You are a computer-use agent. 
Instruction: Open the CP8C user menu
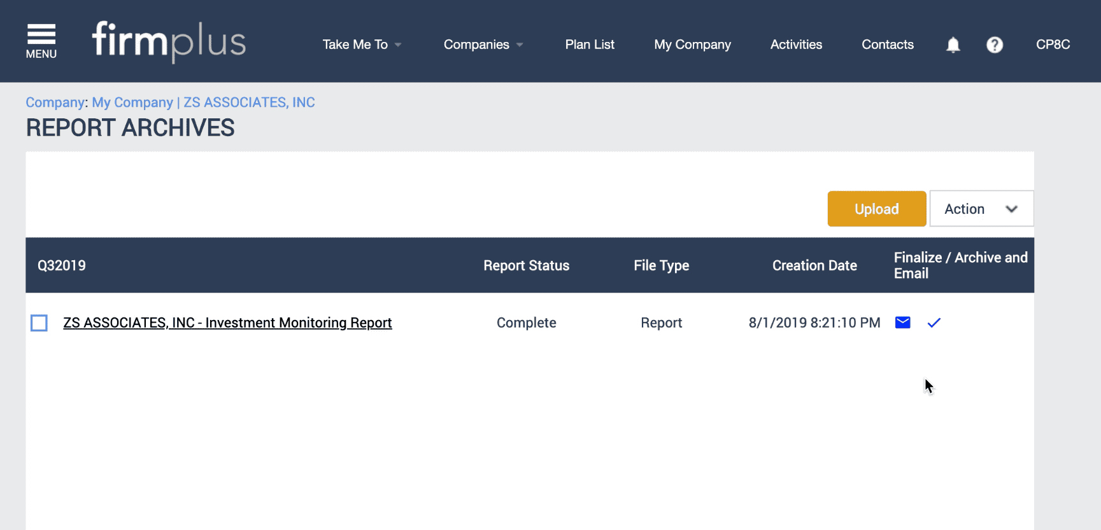1053,45
